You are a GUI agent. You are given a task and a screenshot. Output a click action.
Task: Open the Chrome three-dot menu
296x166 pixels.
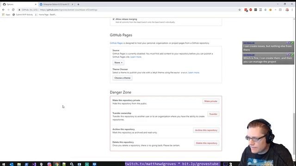(292, 10)
